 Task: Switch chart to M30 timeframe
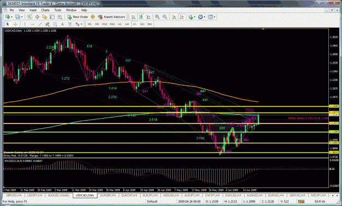[112, 24]
